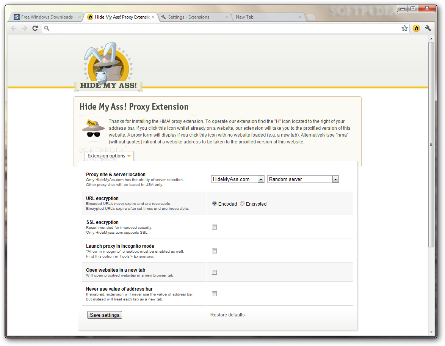Click the free hat and sunglasses icon
This screenshot has width=445, height=346.
pos(93,130)
